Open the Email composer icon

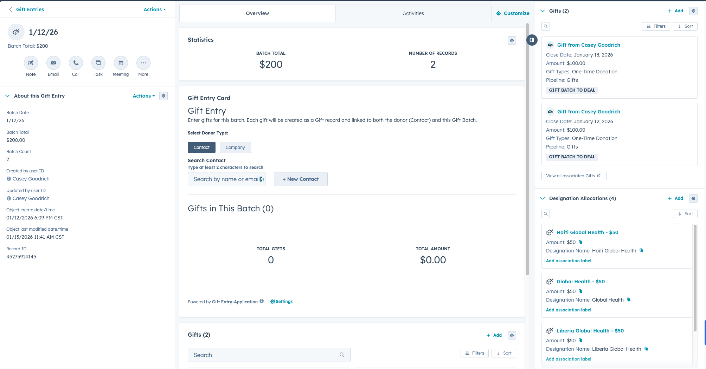click(x=53, y=63)
